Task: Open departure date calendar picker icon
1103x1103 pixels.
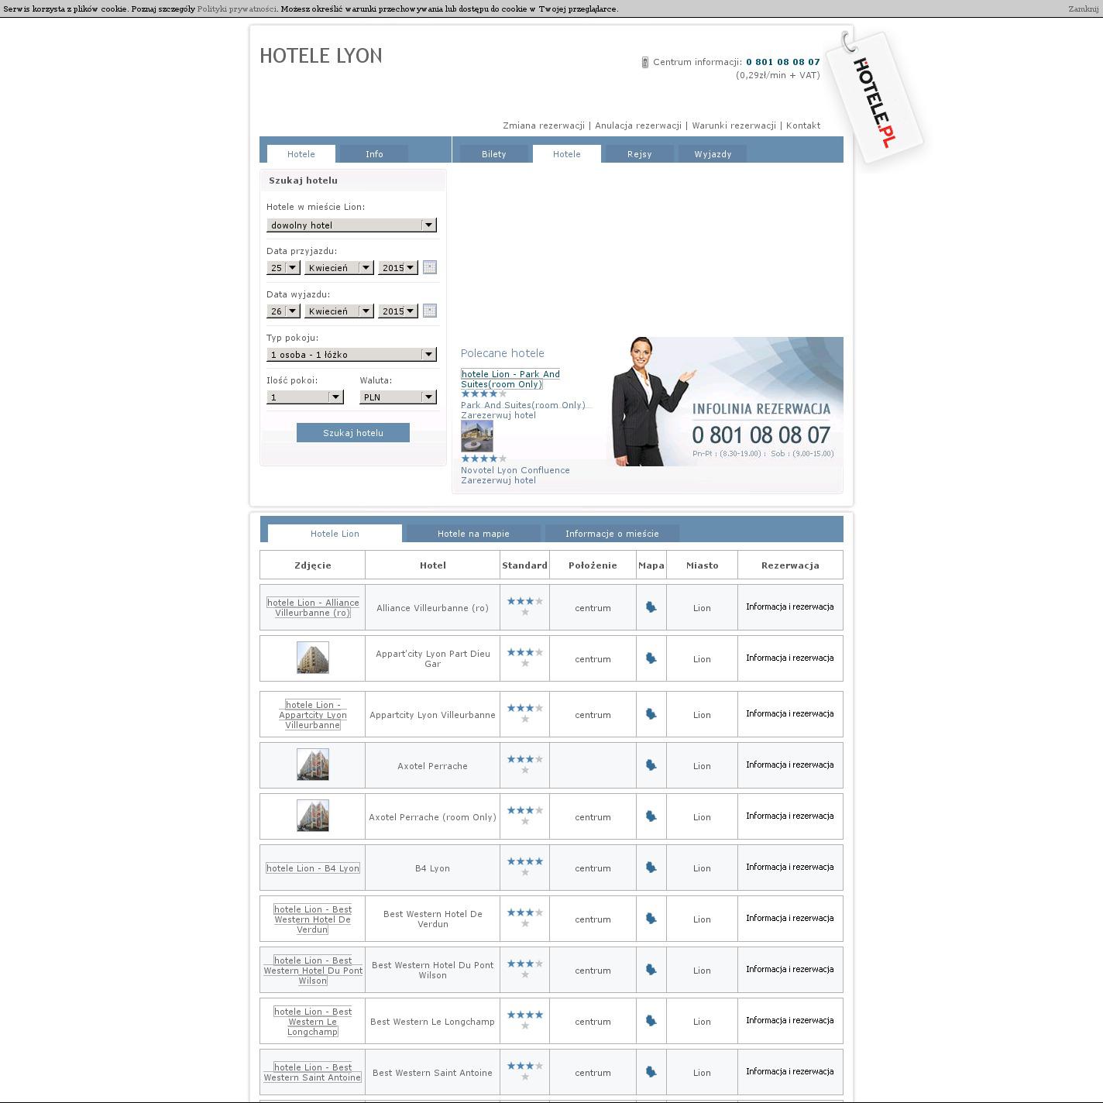Action: tap(430, 311)
